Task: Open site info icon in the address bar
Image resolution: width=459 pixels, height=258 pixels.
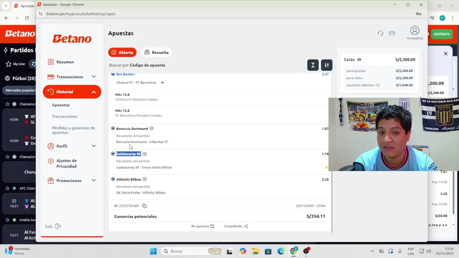Action: pos(41,14)
